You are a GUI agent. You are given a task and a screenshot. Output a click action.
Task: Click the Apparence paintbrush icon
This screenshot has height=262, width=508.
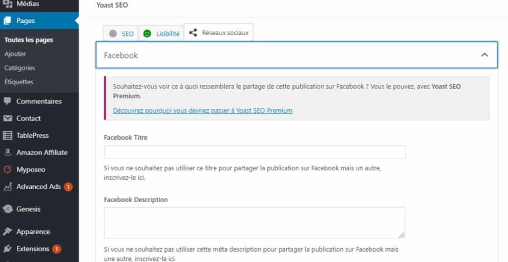(x=7, y=232)
